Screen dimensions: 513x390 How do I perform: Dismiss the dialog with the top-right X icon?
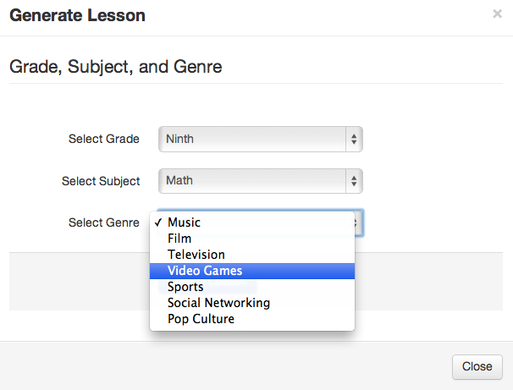point(497,14)
